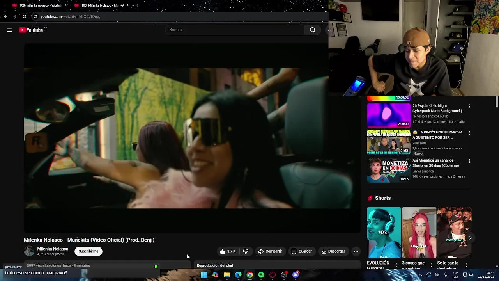Viewport: 499px width, 281px height.
Task: Open options menu for La King's House video
Action: point(469,133)
